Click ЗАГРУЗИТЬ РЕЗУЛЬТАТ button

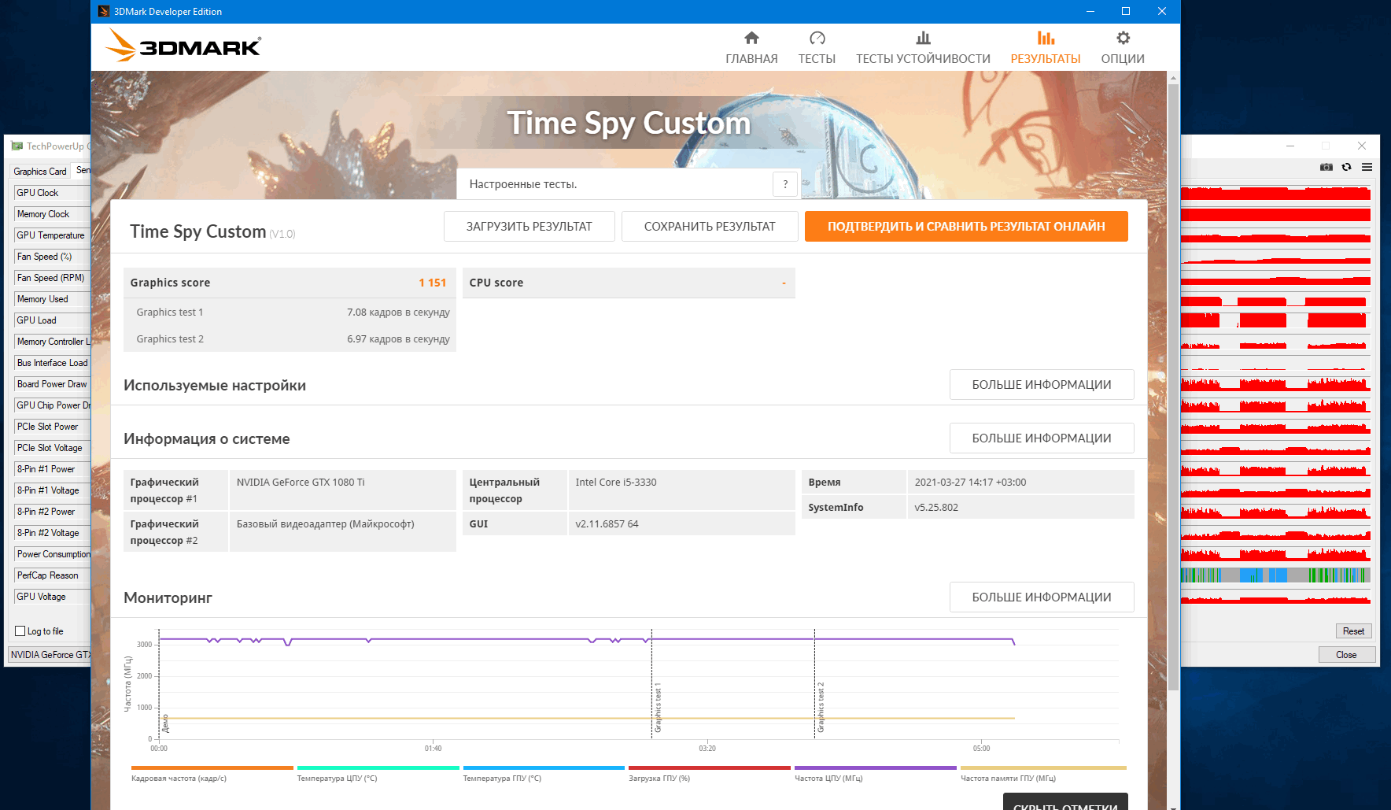[529, 226]
